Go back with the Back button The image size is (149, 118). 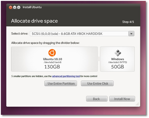point(97,99)
